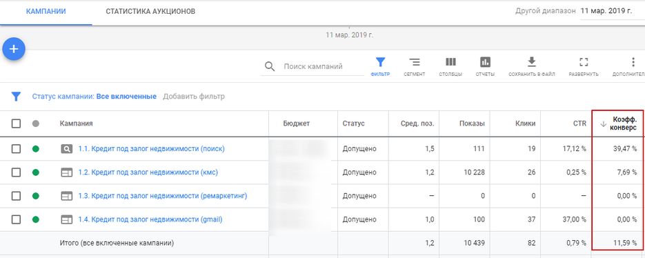645x258 pixels.
Task: Click the magnifier icon in campaign search
Action: [x=270, y=67]
